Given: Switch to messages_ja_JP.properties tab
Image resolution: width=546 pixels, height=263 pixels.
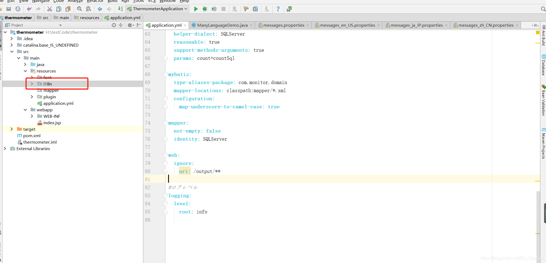Looking at the screenshot, I should tap(416, 25).
